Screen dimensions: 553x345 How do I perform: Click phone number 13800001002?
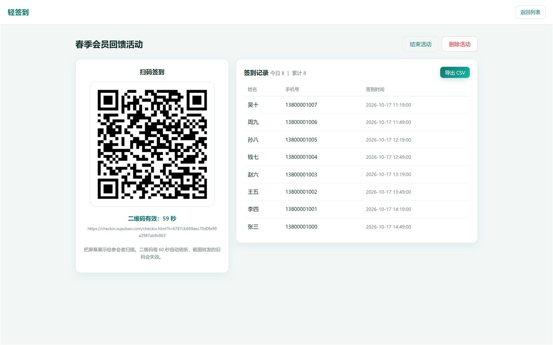pos(301,192)
